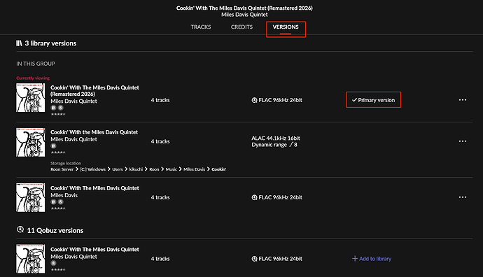
Task: Click Qobuz badge under Remastered 2026 version
Action: 61,108
